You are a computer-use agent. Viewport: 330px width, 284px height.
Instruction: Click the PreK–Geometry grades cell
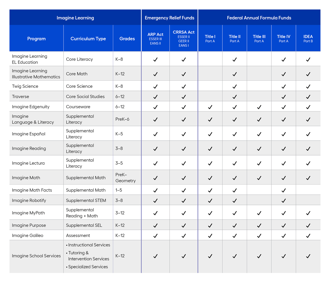(127, 177)
